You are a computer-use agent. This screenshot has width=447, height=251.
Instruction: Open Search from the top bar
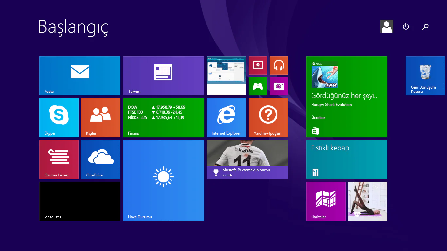[x=425, y=26]
